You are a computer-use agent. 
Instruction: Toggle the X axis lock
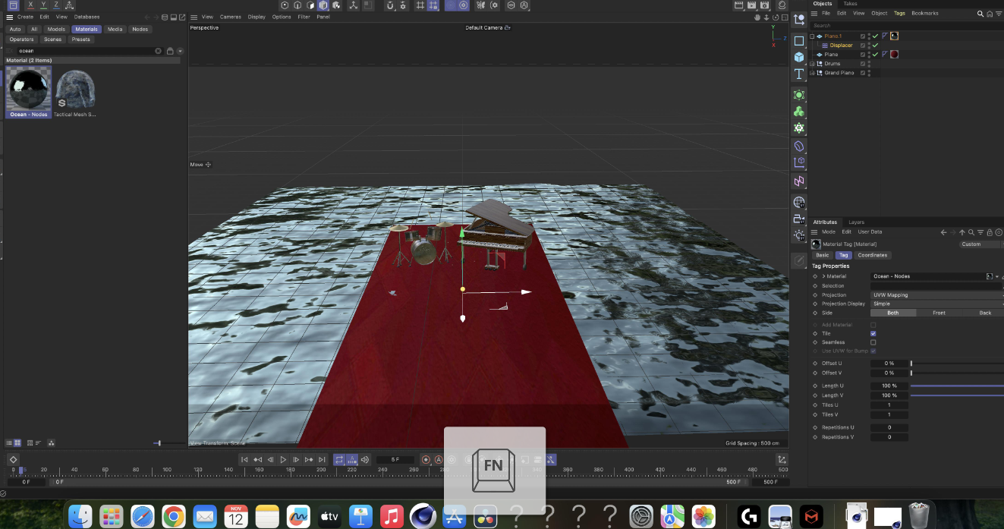pyautogui.click(x=30, y=5)
